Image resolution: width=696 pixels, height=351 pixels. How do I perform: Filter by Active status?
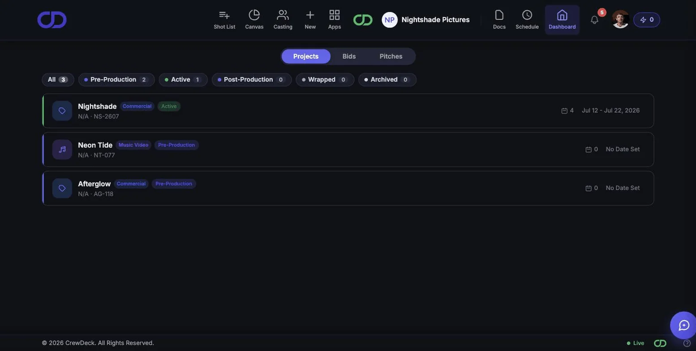coord(183,80)
